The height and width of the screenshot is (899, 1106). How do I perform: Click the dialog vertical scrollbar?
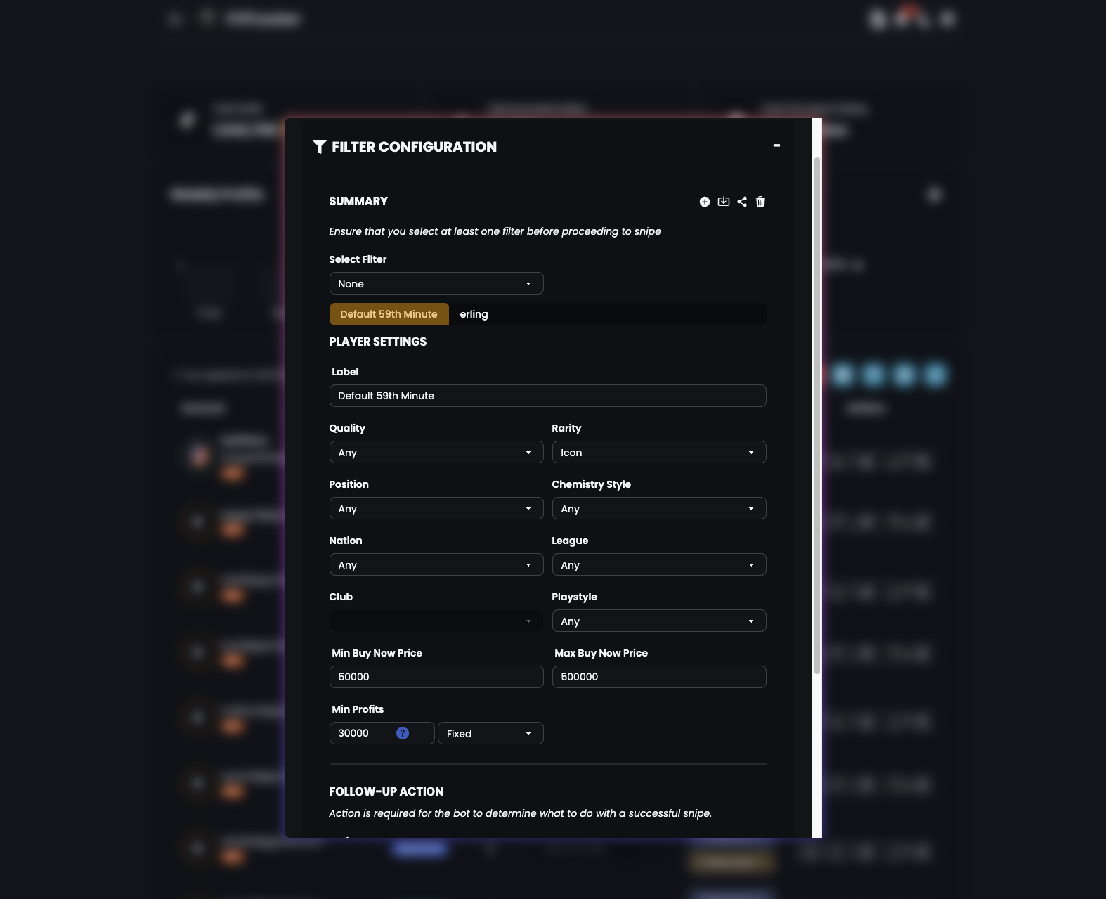click(x=817, y=415)
